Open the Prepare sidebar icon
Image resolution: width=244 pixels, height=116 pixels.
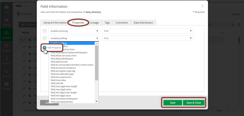click(6, 48)
